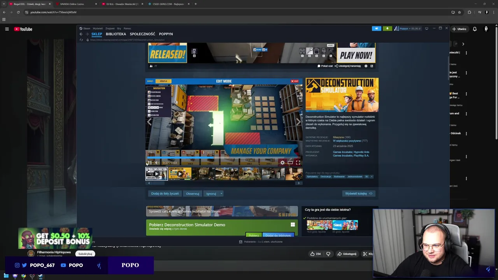The width and height of the screenshot is (498, 280).
Task: Switch to the SKLEP tab
Action: coord(96,34)
